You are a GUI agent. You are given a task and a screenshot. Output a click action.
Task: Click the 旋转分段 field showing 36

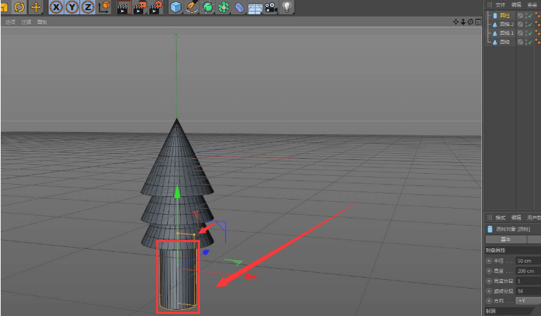528,291
